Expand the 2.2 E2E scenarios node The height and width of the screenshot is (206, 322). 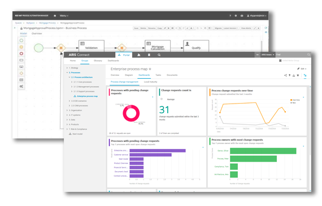pos(69,101)
